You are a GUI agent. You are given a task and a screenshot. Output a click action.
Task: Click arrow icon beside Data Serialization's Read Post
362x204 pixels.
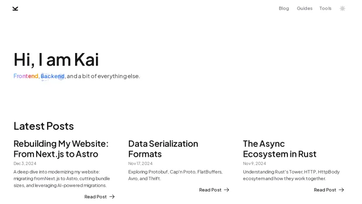pyautogui.click(x=227, y=190)
